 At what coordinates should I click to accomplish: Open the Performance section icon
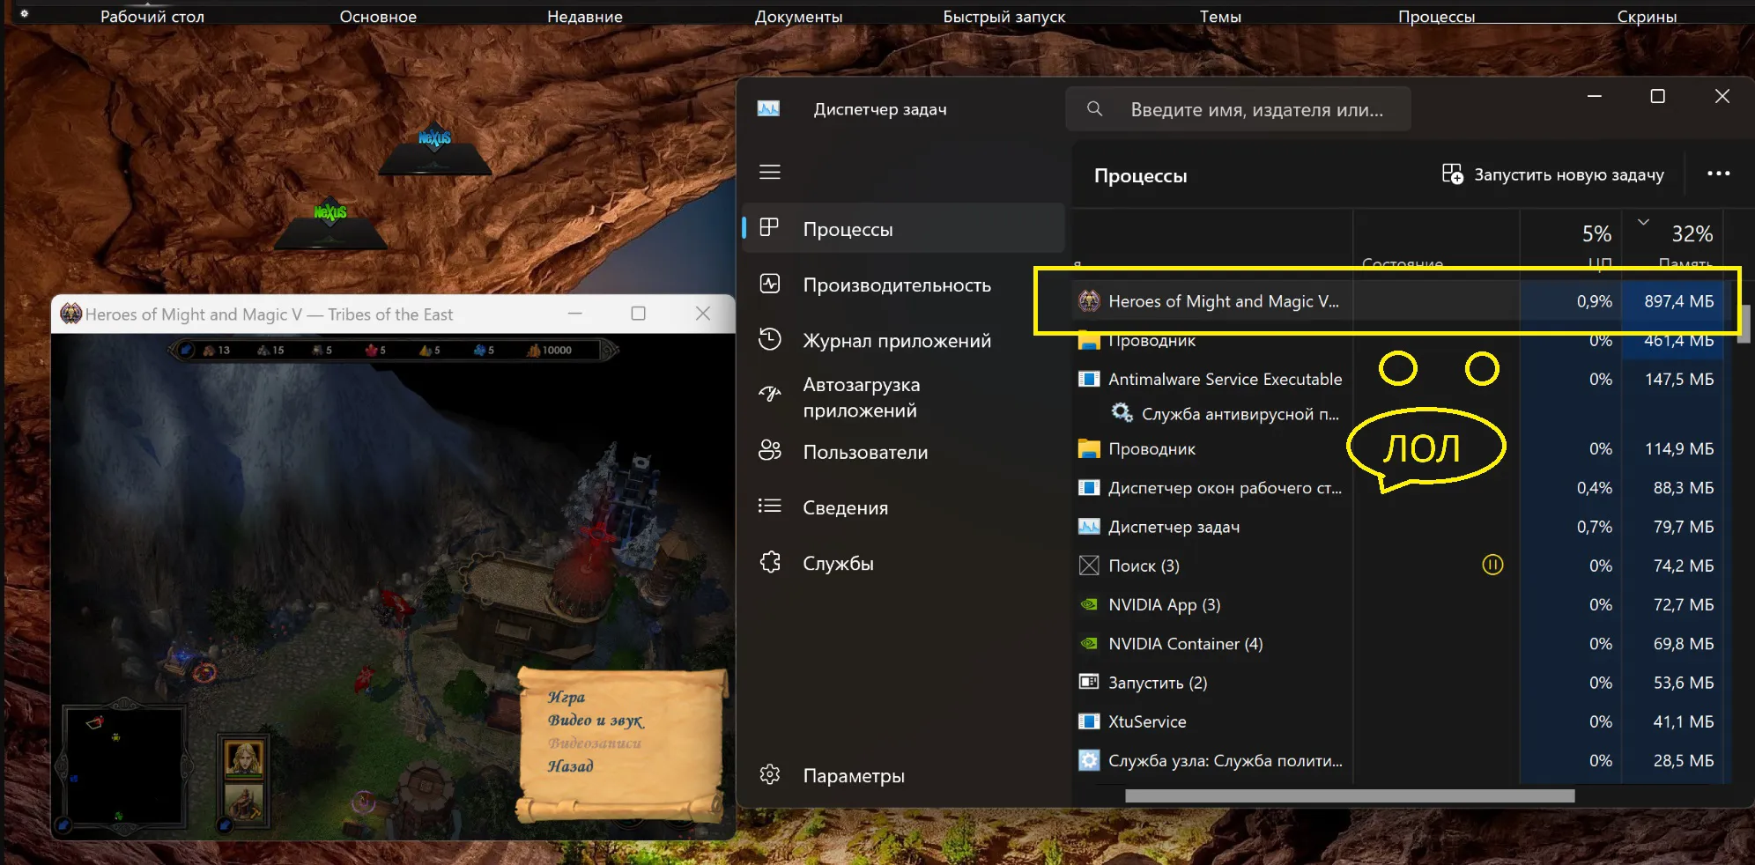pos(770,284)
